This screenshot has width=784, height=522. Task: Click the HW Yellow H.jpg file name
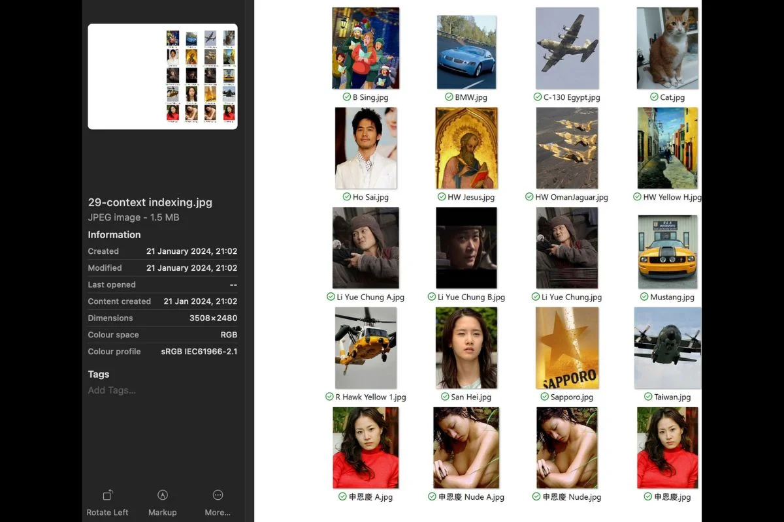coord(672,197)
